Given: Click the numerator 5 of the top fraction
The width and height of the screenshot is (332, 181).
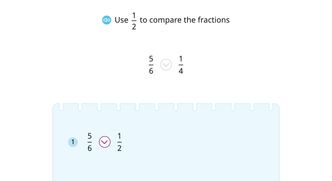Looking at the screenshot, I should (151, 59).
